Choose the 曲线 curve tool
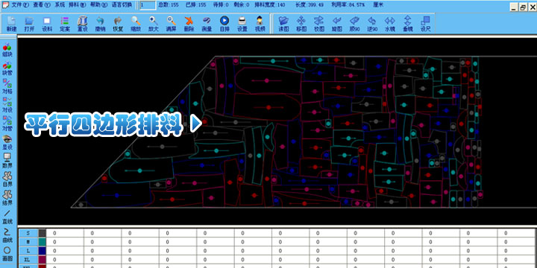Screen dimensions: 537x268 (7, 234)
